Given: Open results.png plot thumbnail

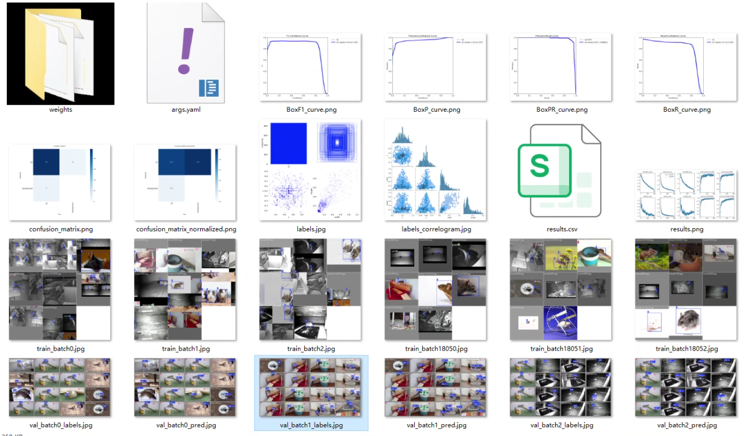Looking at the screenshot, I should pos(686,195).
